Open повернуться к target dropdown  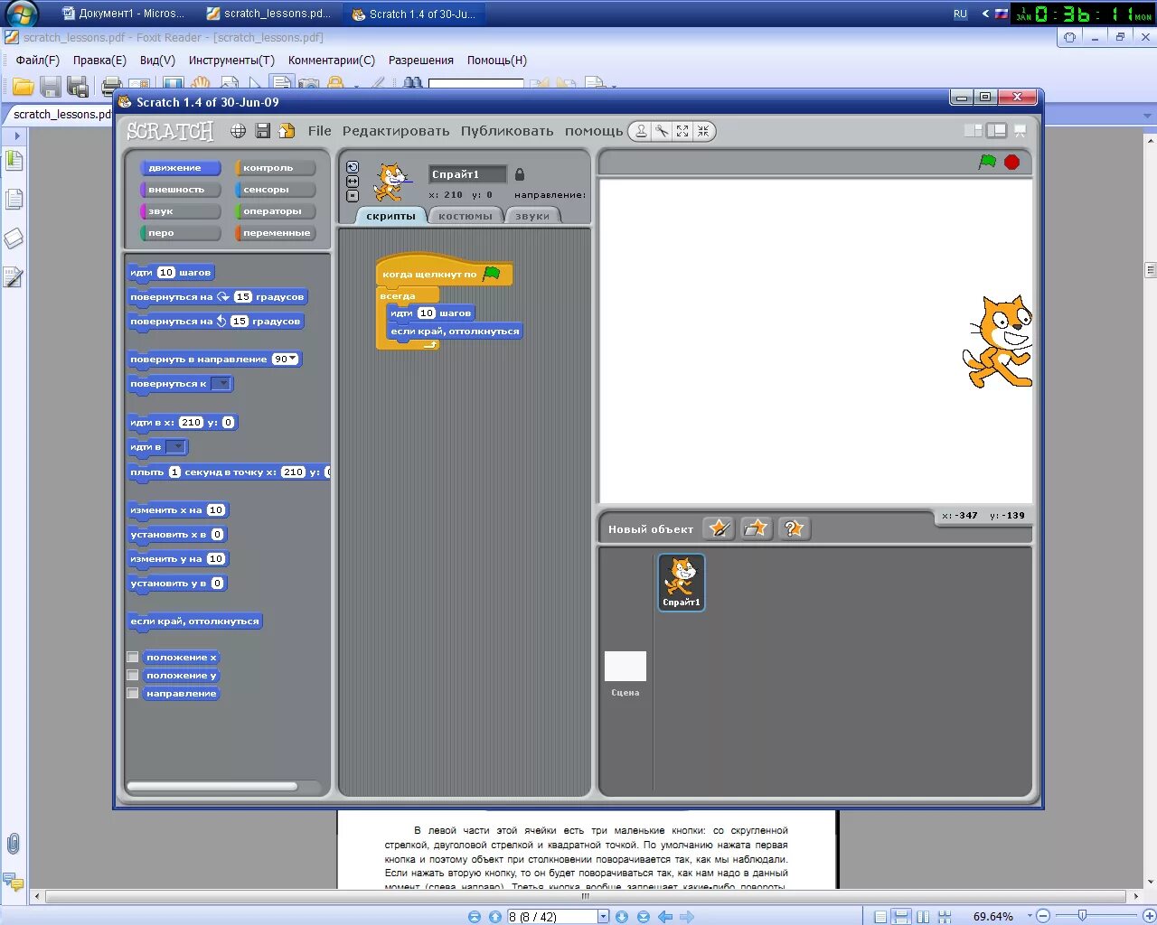click(221, 384)
